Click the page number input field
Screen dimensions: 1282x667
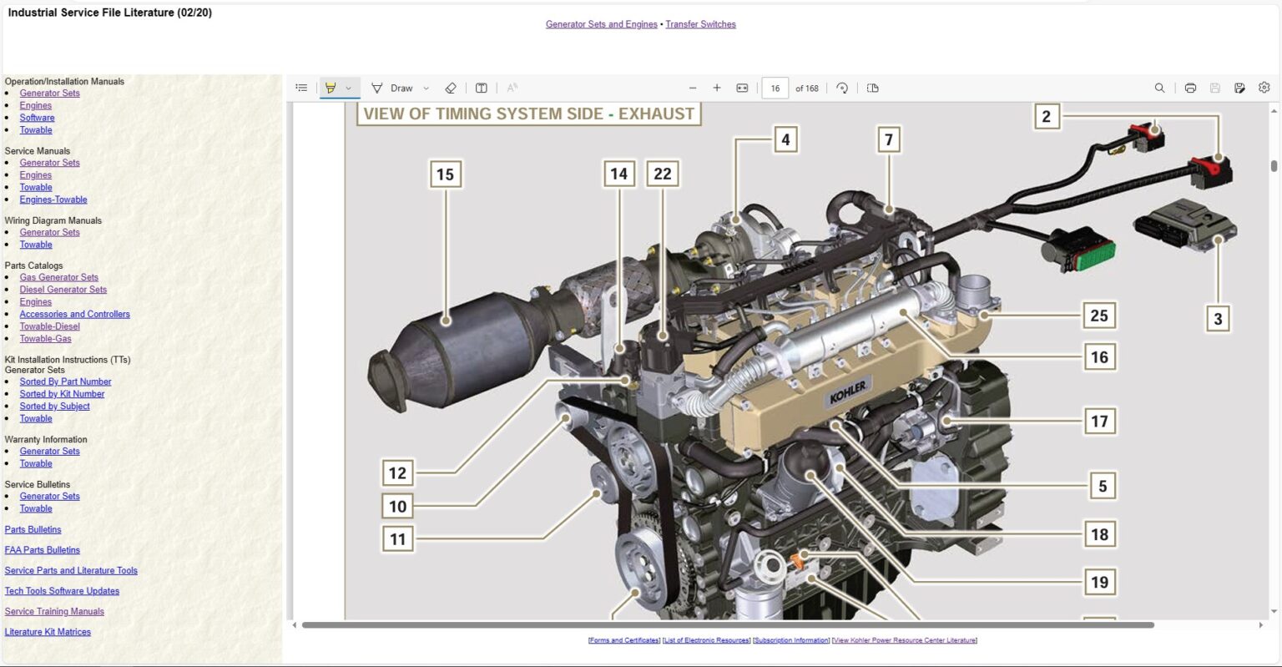click(775, 88)
